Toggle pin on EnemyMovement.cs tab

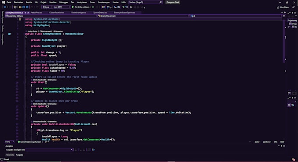pos(25,13)
